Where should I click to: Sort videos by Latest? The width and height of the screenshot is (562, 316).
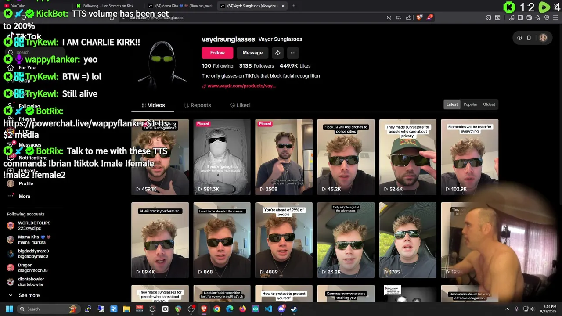(x=452, y=104)
